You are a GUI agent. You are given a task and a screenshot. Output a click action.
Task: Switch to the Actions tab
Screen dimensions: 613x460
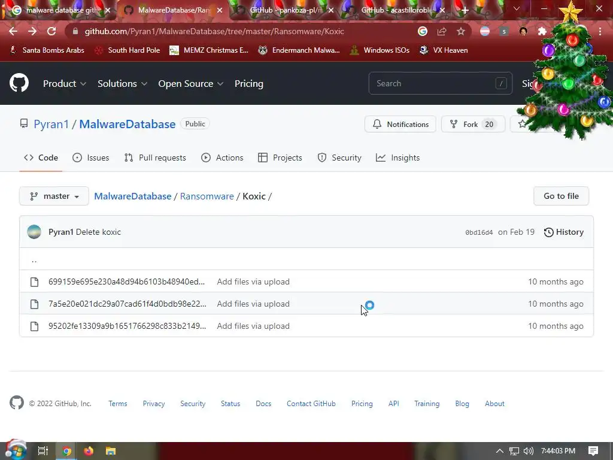coord(222,158)
